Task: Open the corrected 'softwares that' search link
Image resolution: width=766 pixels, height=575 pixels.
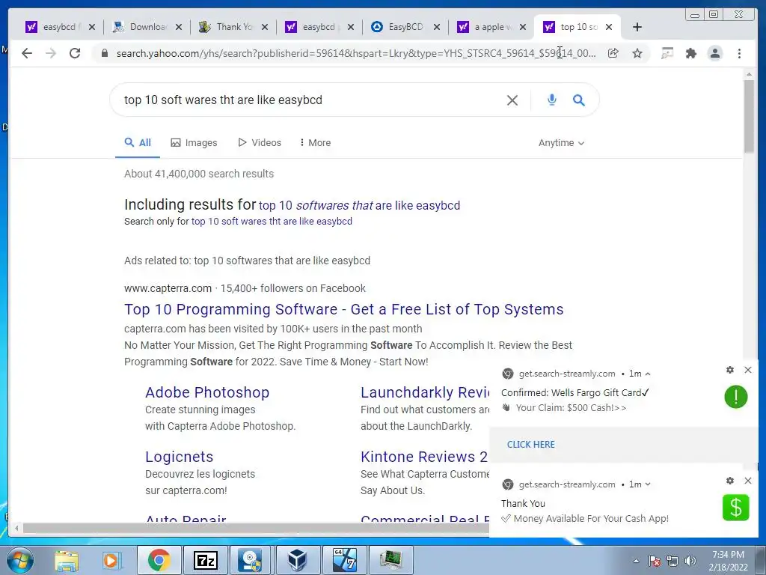Action: pos(360,205)
